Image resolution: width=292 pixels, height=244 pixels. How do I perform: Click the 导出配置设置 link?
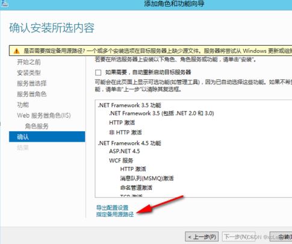pos(112,208)
